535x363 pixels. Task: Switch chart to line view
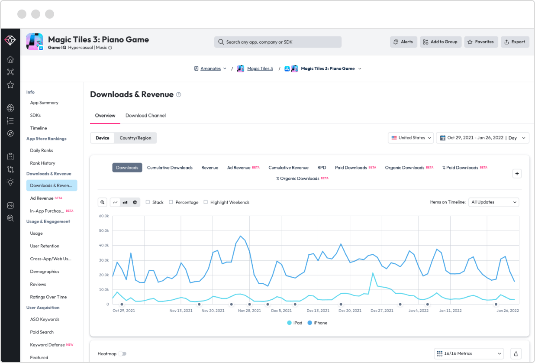click(x=115, y=202)
